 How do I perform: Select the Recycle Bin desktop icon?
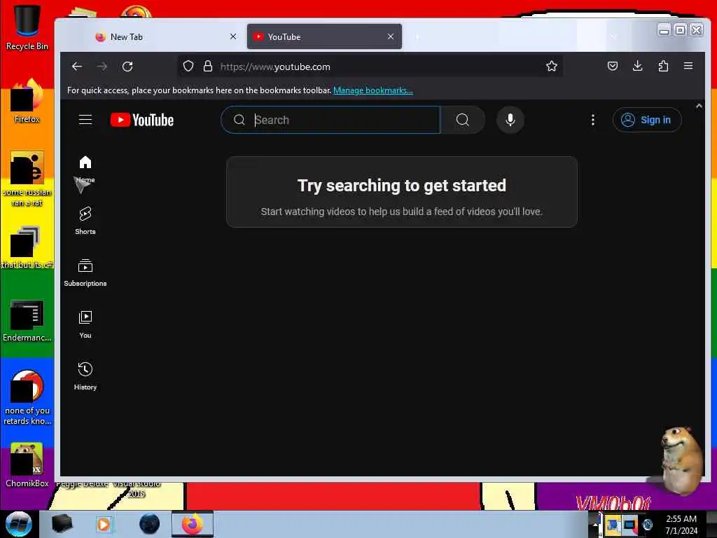pos(27,27)
